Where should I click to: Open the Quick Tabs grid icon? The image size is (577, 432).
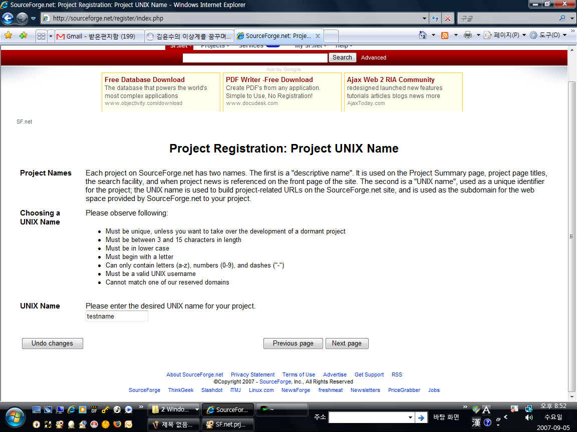point(41,36)
